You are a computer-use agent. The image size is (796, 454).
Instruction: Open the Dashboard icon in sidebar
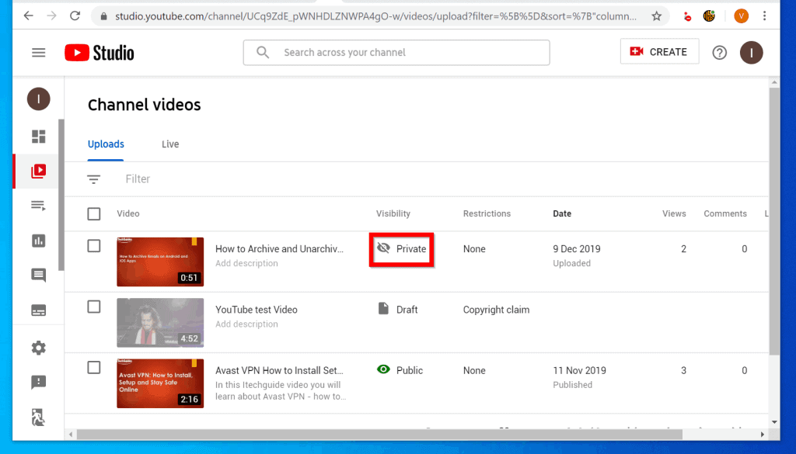(x=38, y=137)
